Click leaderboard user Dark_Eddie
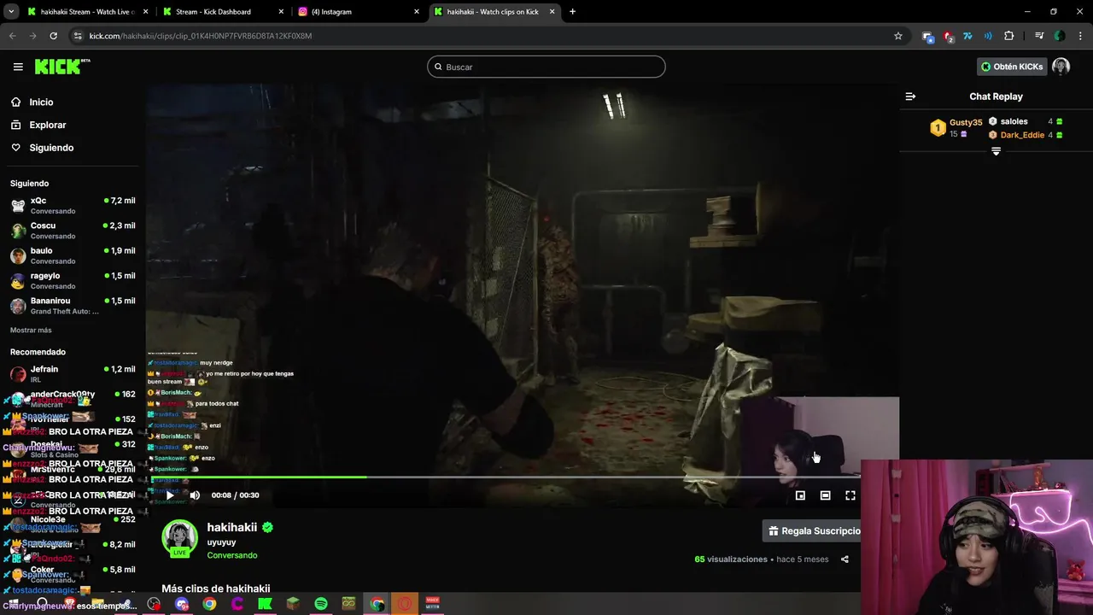Image resolution: width=1093 pixels, height=615 pixels. [x=1022, y=135]
